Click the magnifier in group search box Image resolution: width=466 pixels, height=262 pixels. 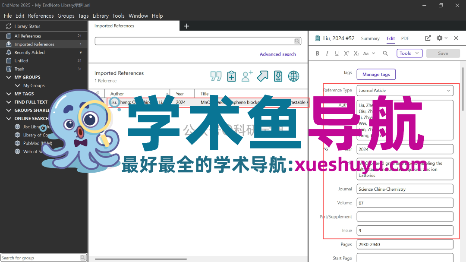click(x=83, y=258)
